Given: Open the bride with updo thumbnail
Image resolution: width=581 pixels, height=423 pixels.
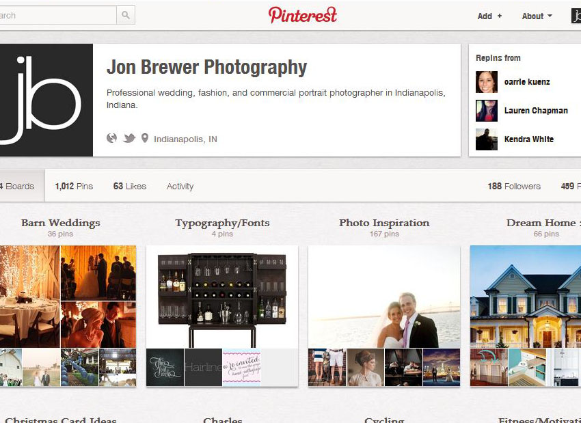Looking at the screenshot, I should coord(366,368).
